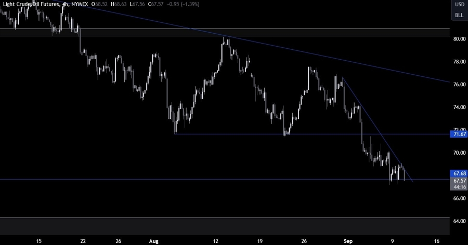Click the NYMEX exchange label

tap(80, 4)
